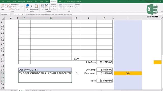
Task: Confirm formula bar entry checkmark
Action: (x=19, y=14)
